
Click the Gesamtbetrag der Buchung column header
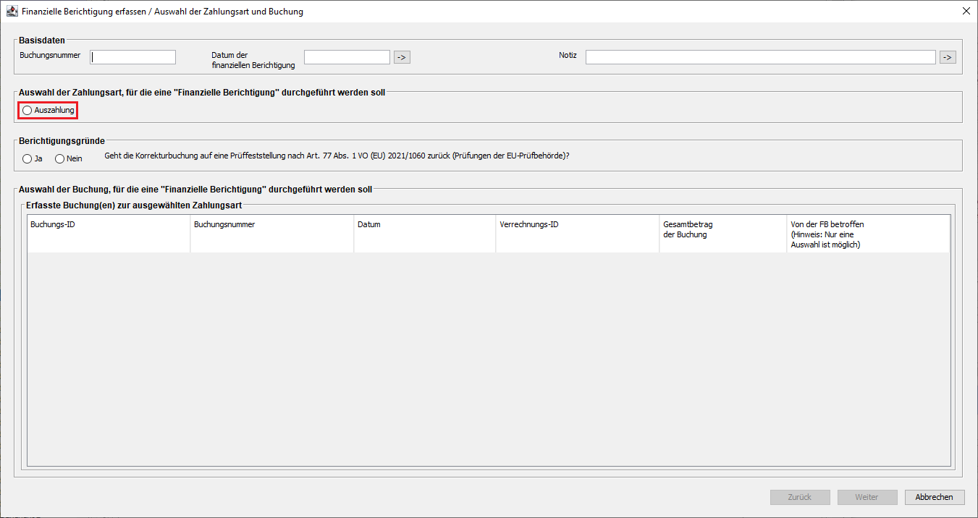[x=722, y=234]
